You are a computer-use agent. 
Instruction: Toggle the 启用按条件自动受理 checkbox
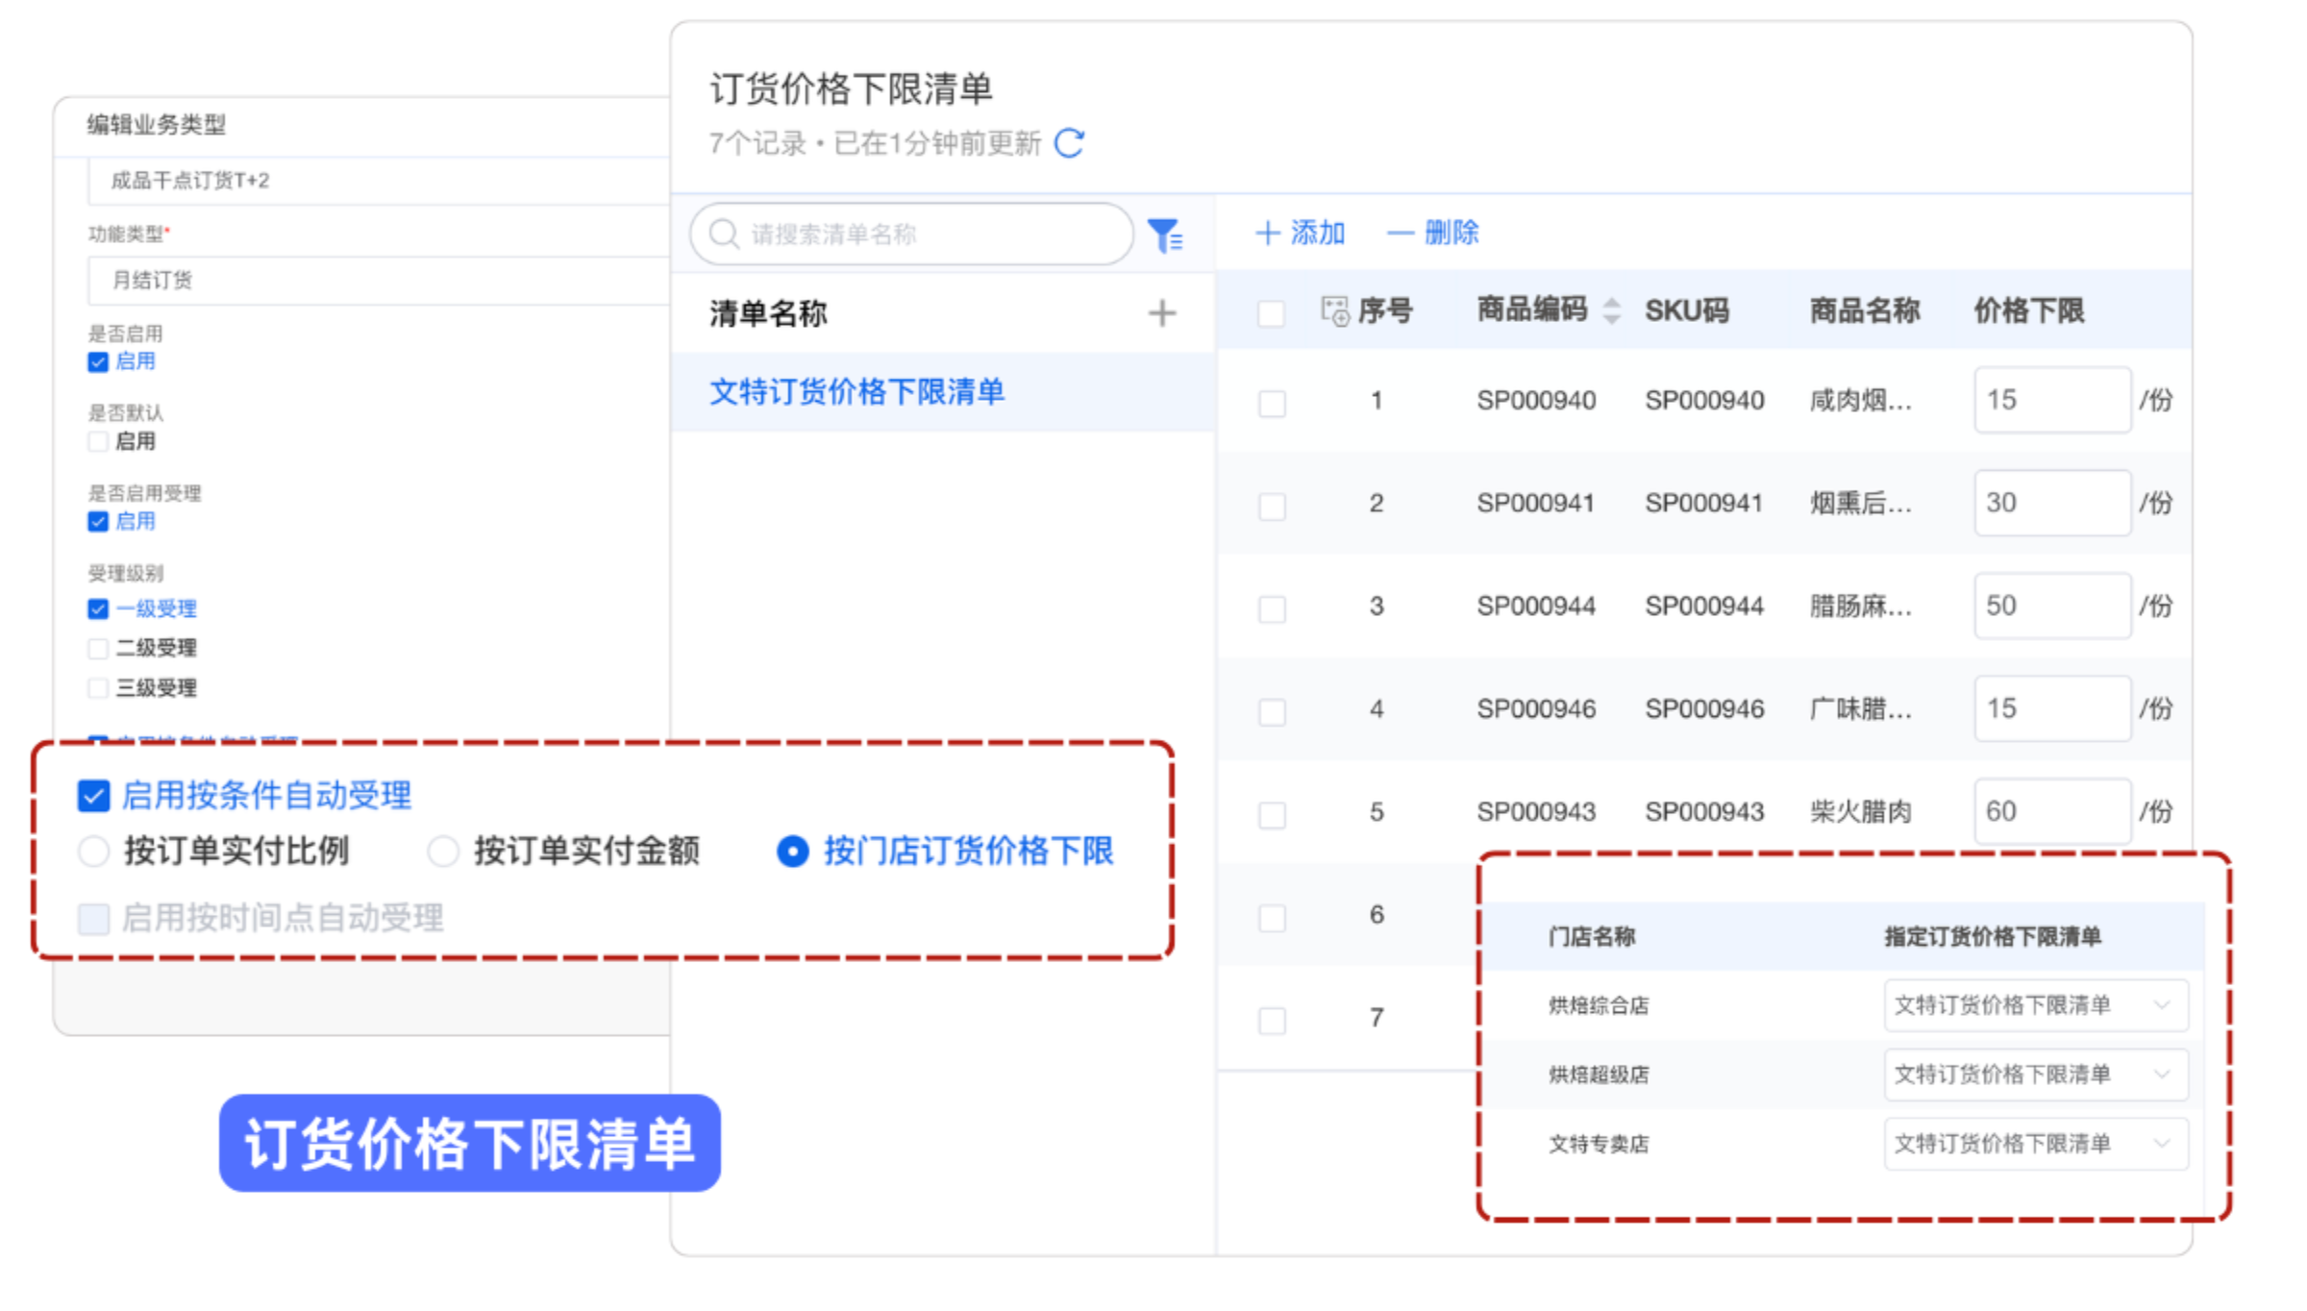click(93, 796)
